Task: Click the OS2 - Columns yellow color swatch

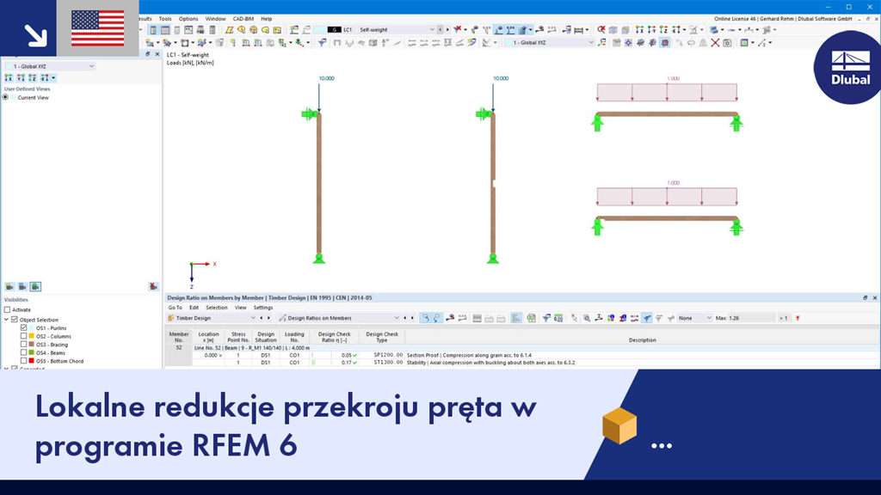Action: tap(32, 336)
